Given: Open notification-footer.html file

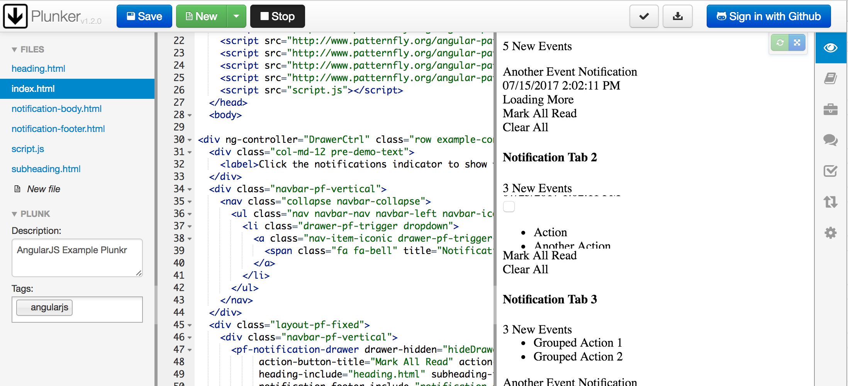Looking at the screenshot, I should tap(58, 129).
